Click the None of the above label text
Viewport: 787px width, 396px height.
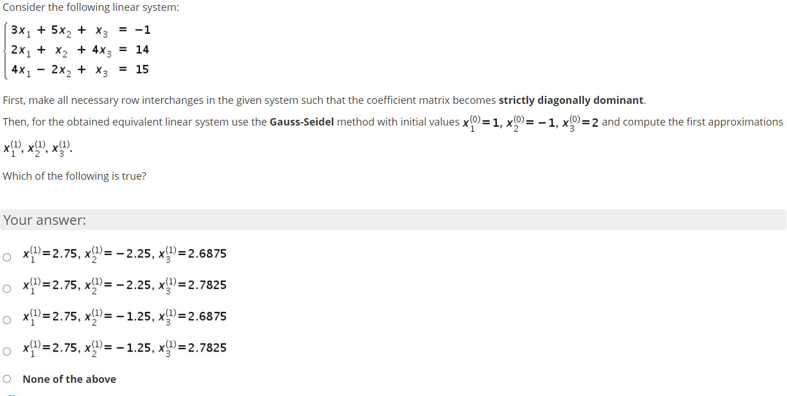click(69, 378)
